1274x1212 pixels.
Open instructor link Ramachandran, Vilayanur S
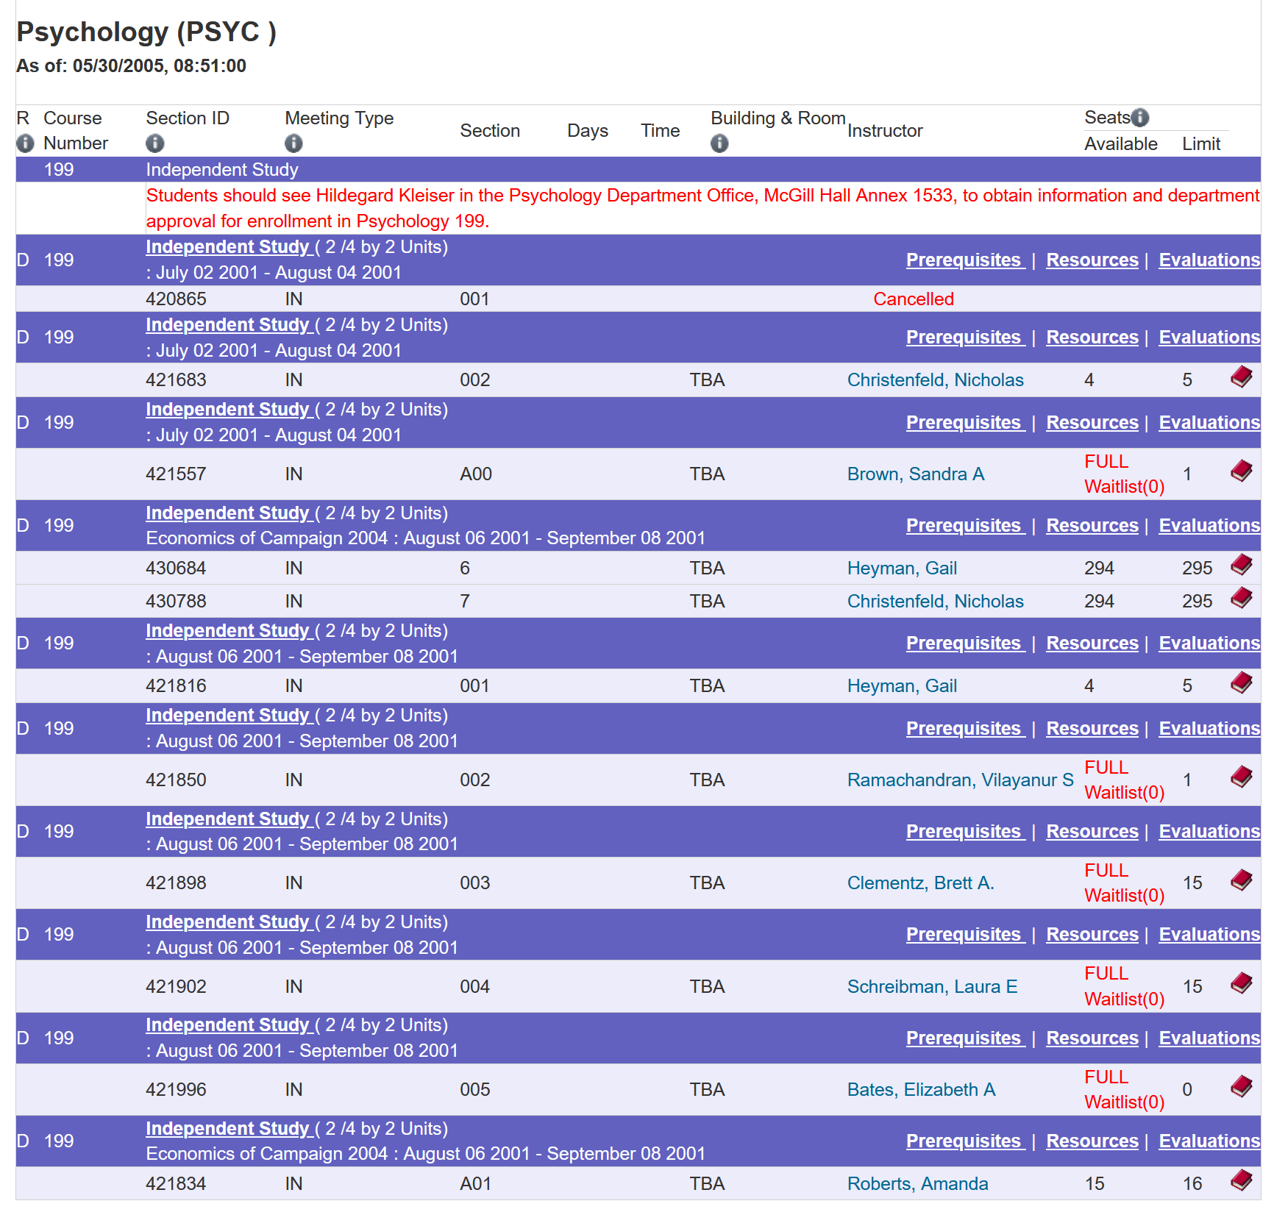pyautogui.click(x=961, y=780)
